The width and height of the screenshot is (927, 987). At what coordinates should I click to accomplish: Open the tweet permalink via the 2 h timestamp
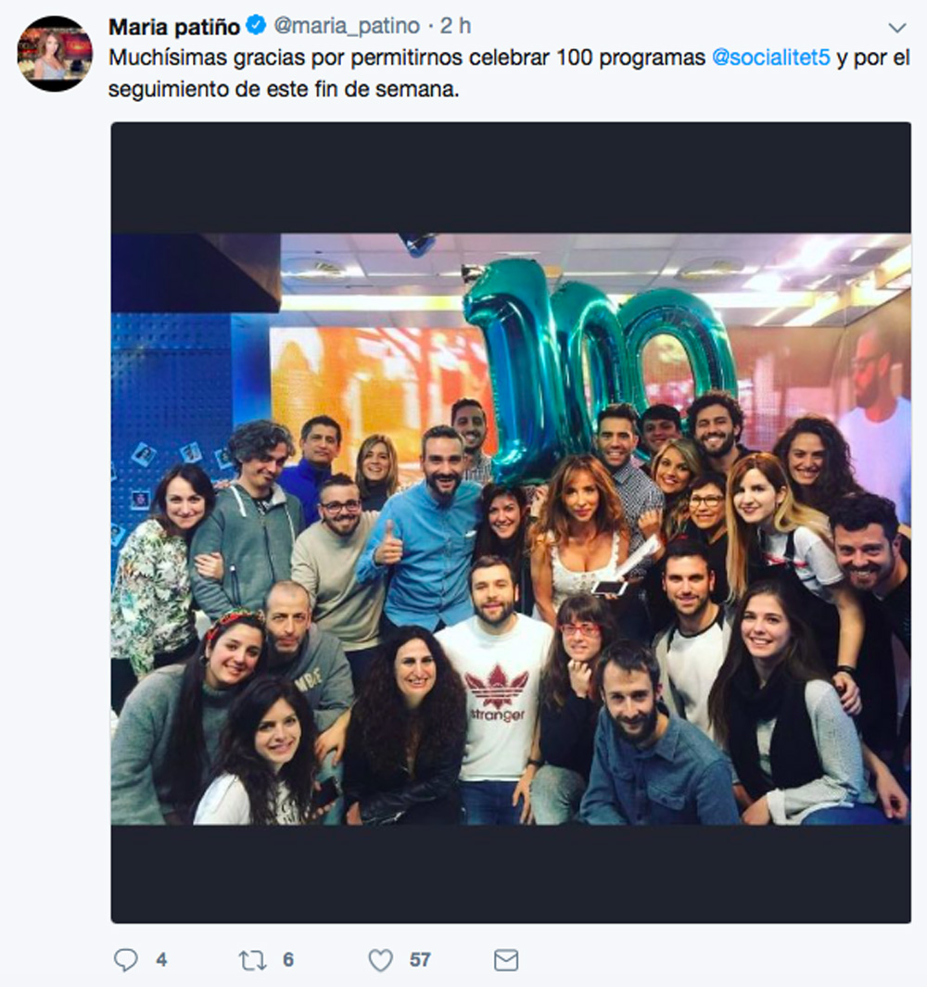pos(455,26)
